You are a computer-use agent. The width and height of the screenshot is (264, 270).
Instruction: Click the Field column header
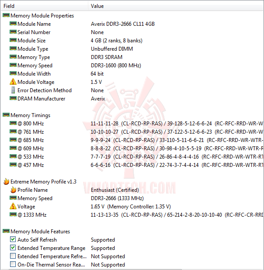tap(45, 6)
